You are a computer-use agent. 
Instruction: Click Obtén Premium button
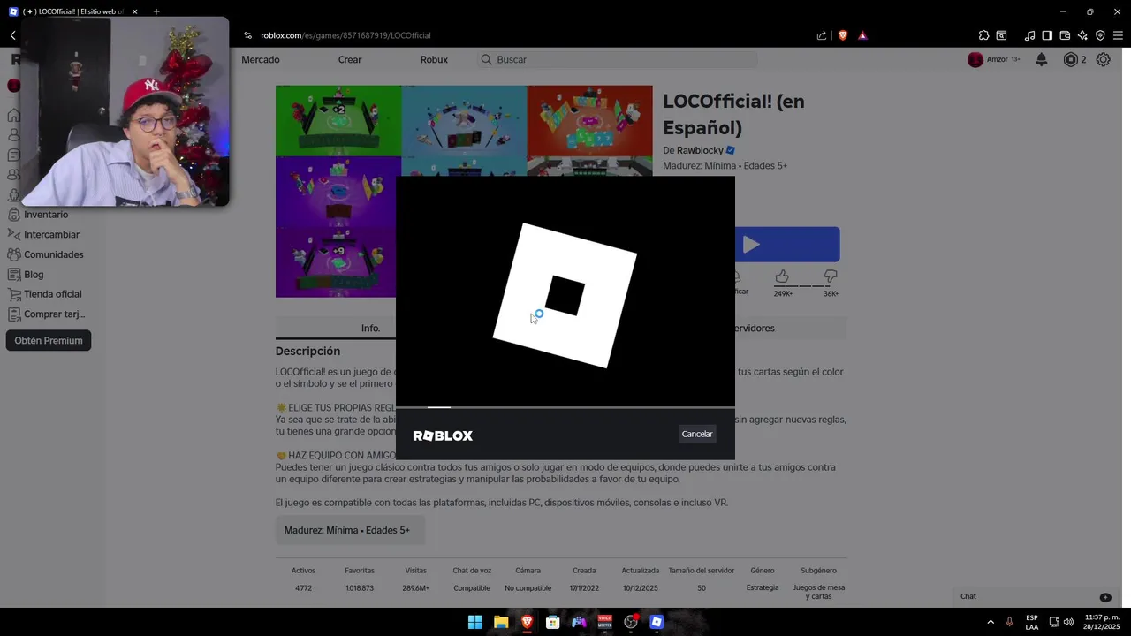point(49,340)
